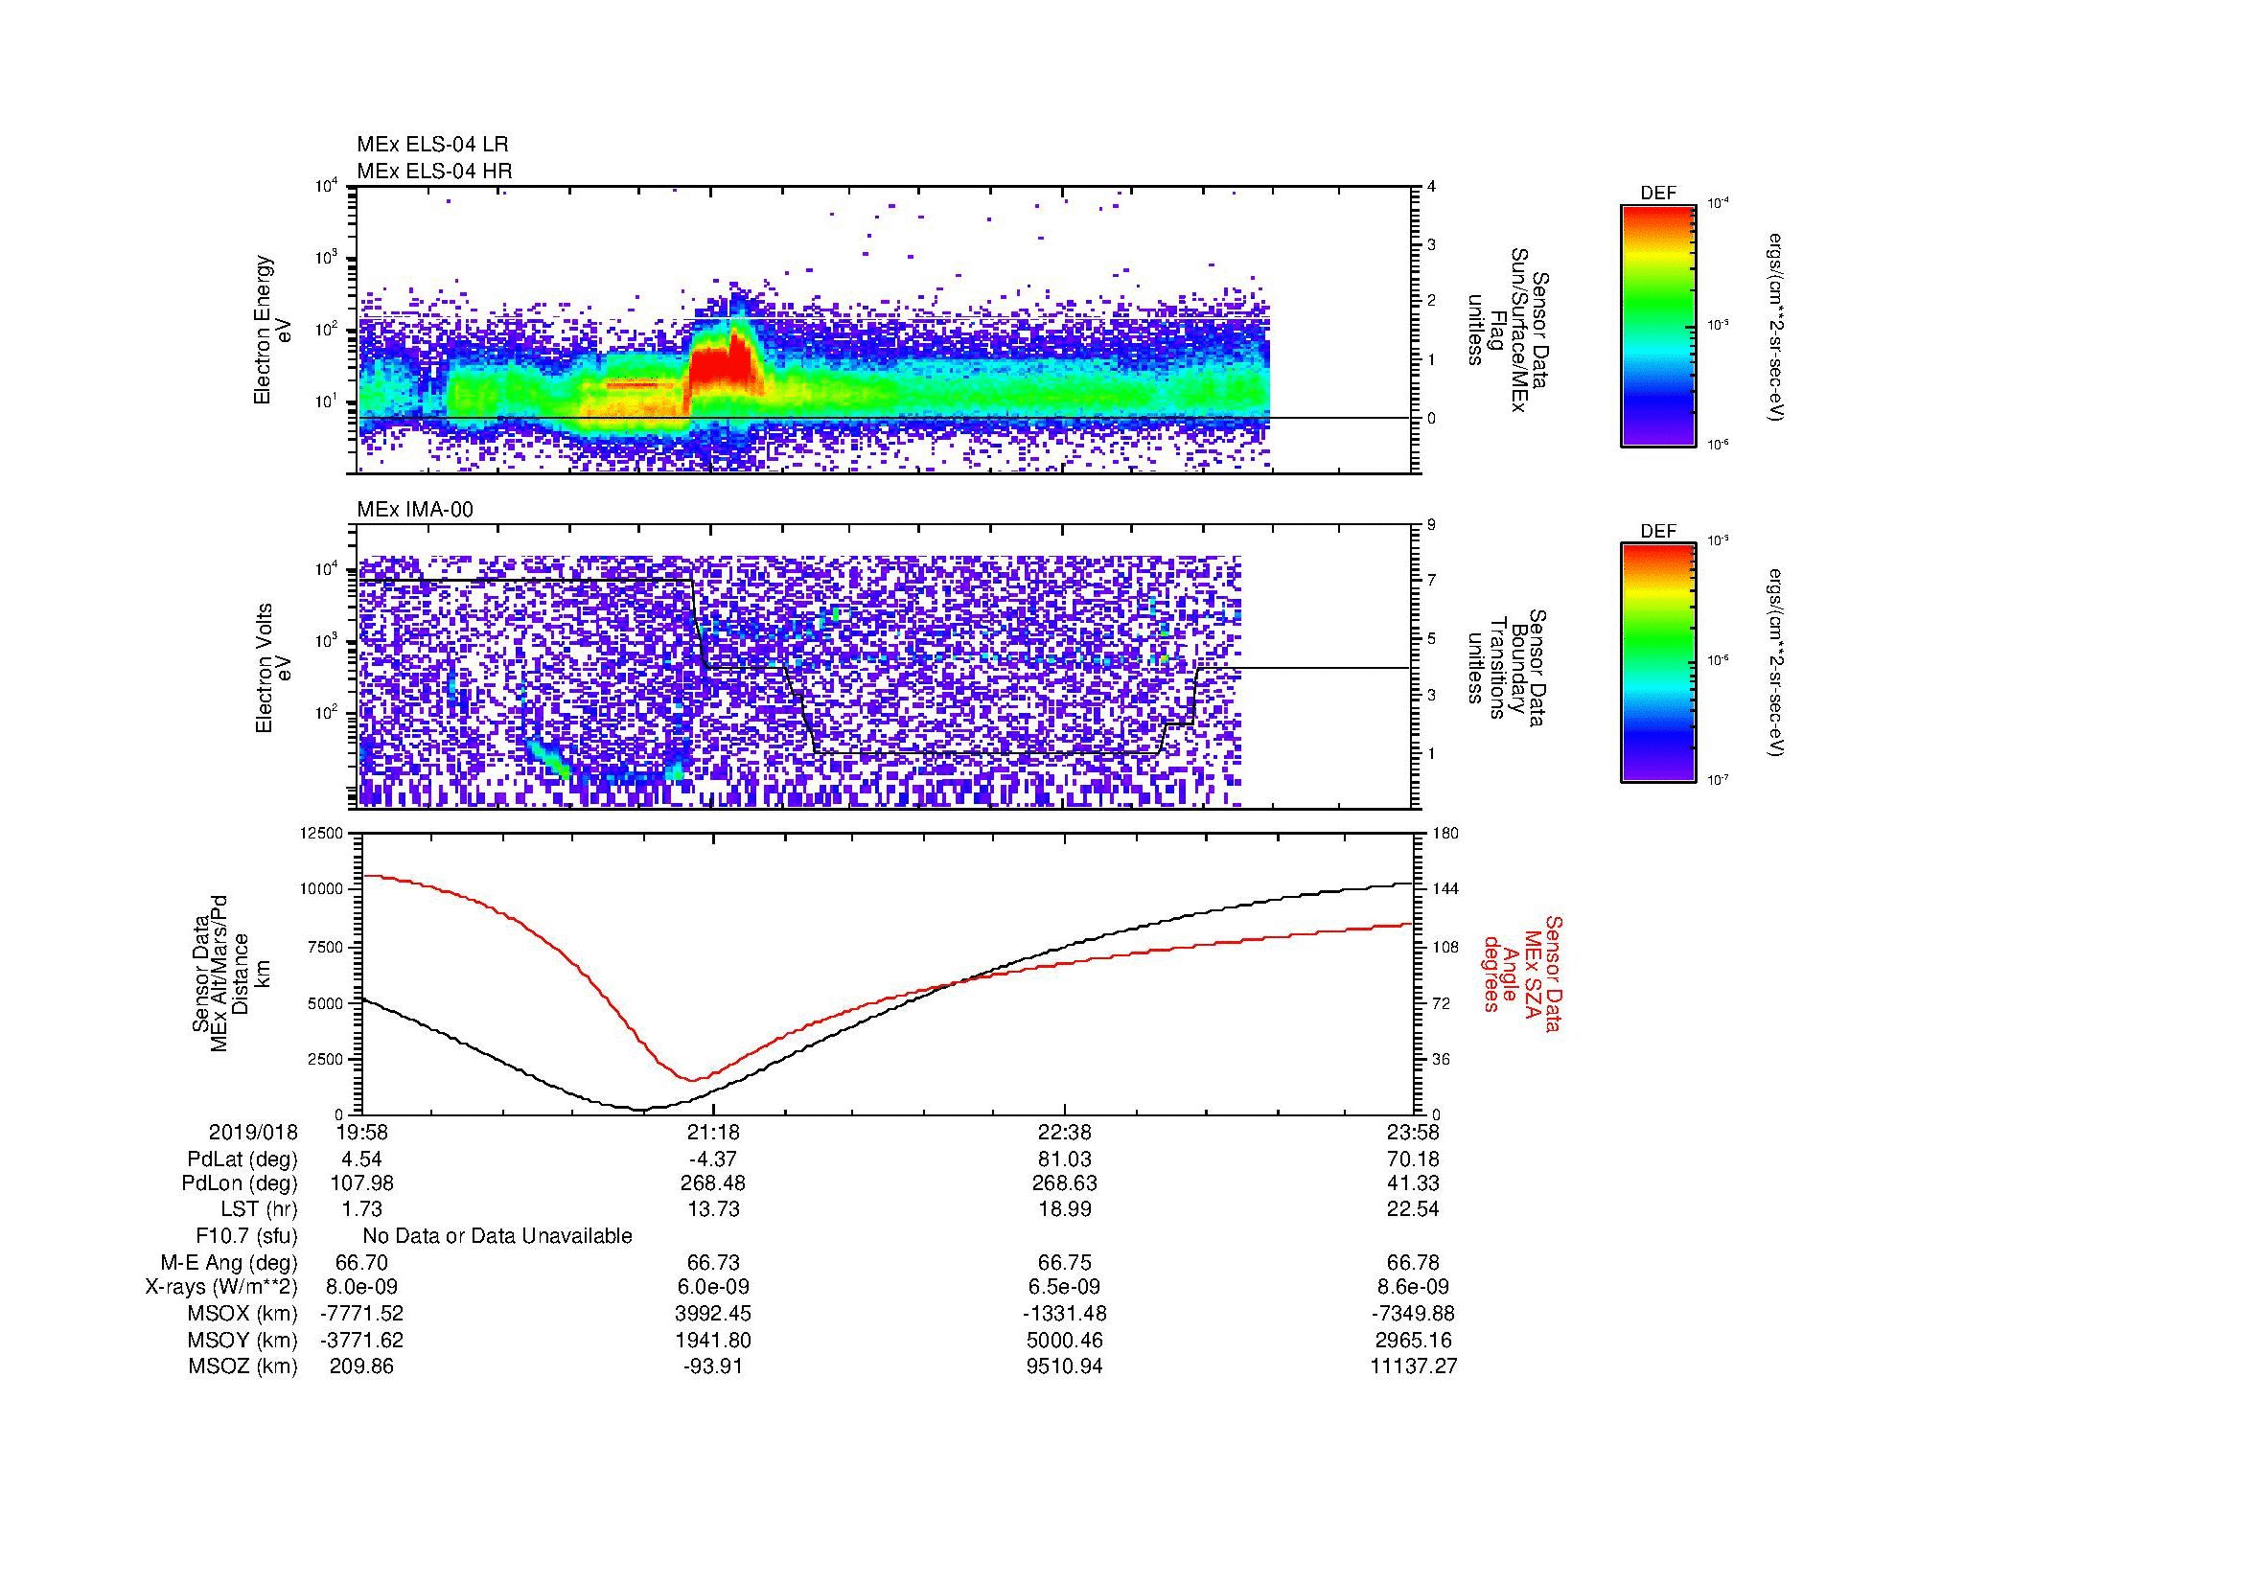Viewport: 2242px width, 1584px height.
Task: Click the 180 SZA axis tick
Action: point(1445,833)
